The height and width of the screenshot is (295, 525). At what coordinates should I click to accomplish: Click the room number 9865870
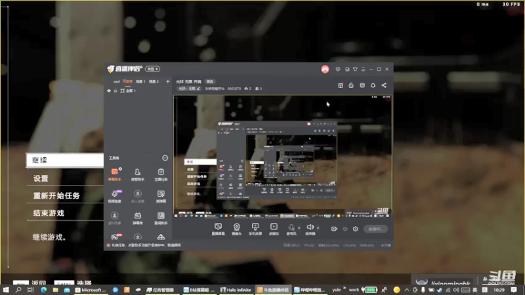pyautogui.click(x=234, y=88)
